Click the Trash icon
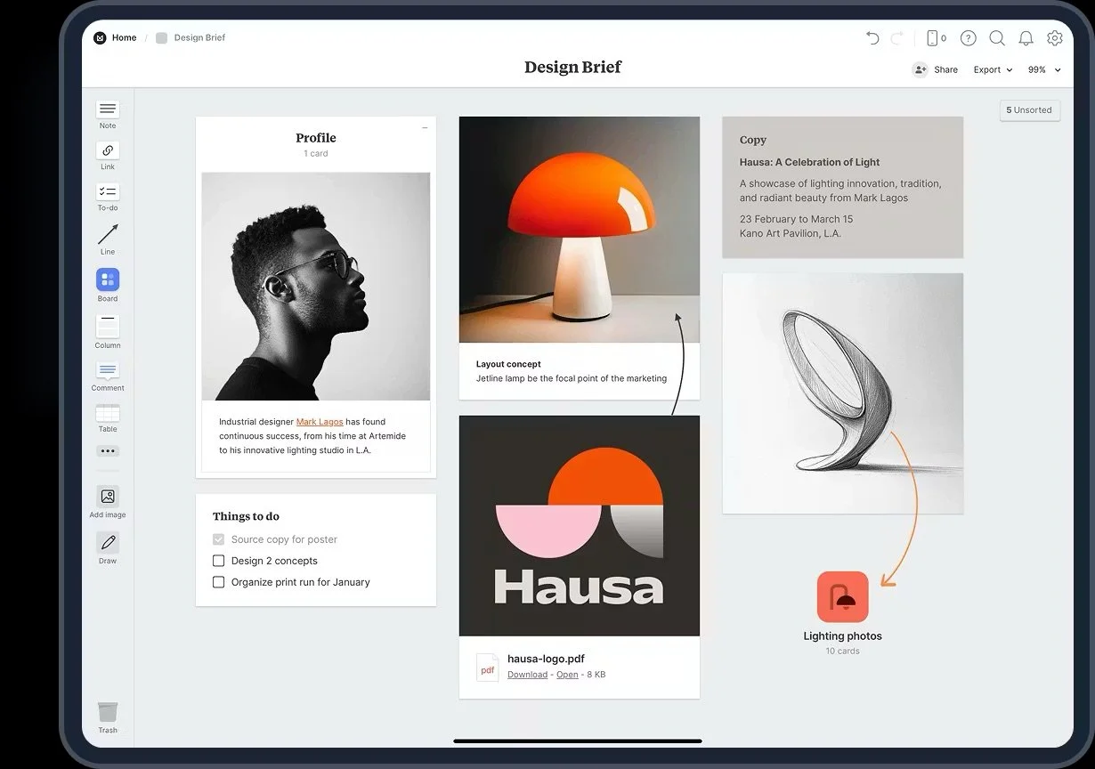 (x=108, y=712)
